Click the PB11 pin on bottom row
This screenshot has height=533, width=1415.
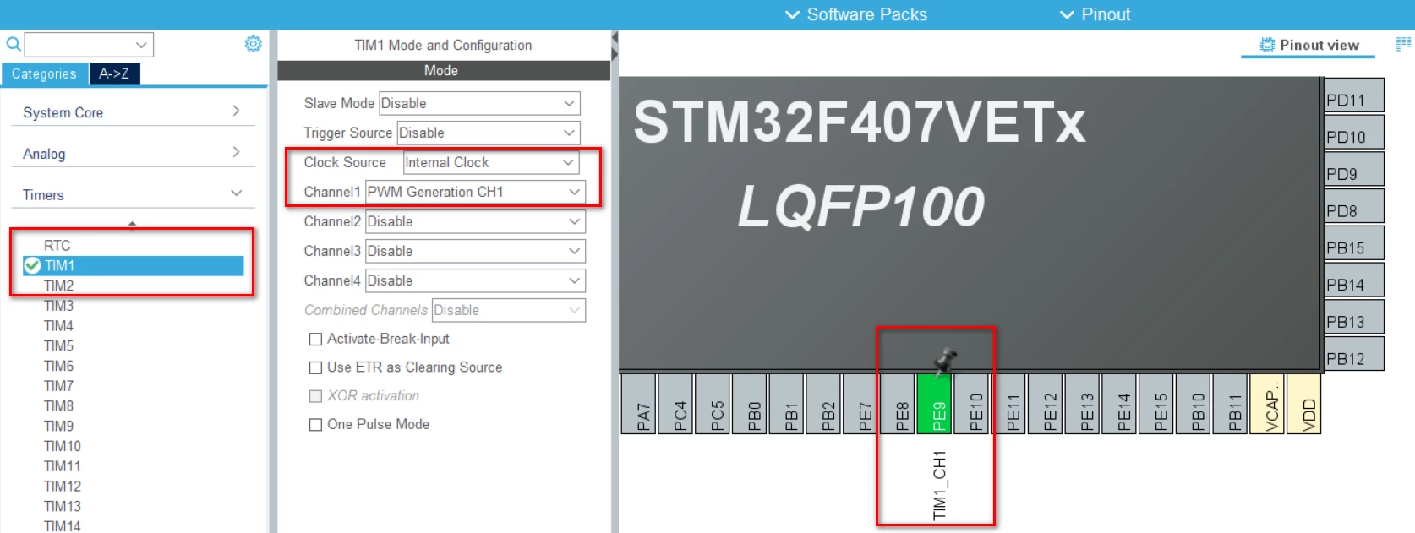pyautogui.click(x=1231, y=404)
